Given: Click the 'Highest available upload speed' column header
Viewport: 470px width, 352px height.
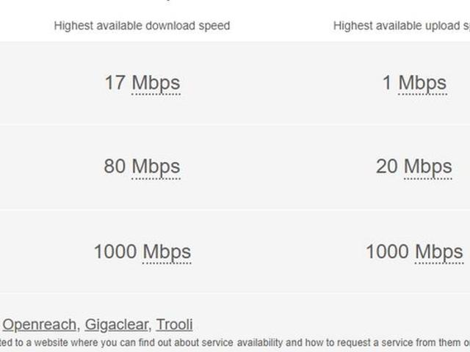Looking at the screenshot, I should pyautogui.click(x=401, y=26).
